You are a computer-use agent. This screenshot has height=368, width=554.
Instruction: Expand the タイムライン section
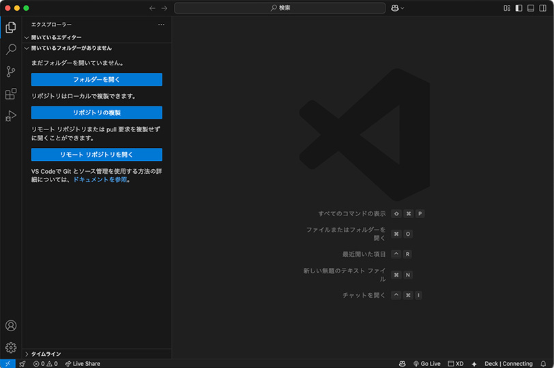(x=97, y=354)
